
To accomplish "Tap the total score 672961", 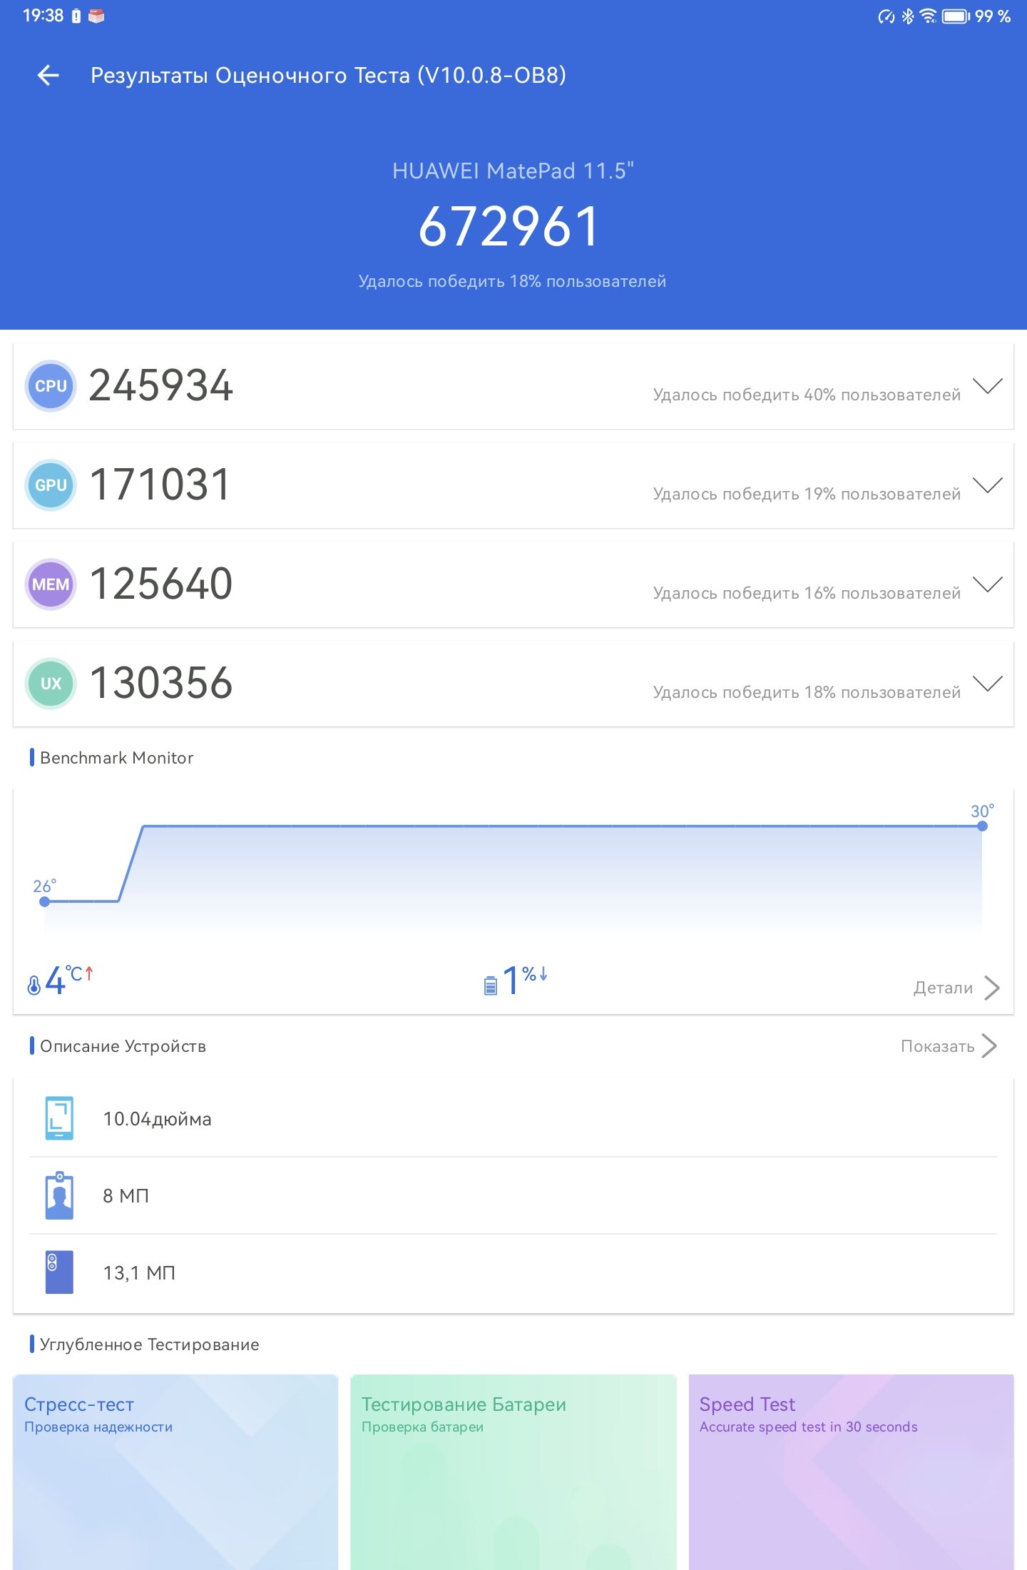I will pyautogui.click(x=509, y=227).
